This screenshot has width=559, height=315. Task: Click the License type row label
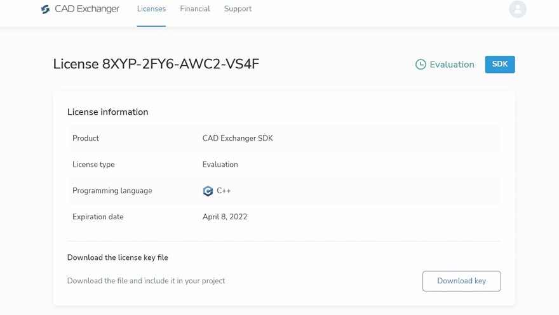pos(93,164)
